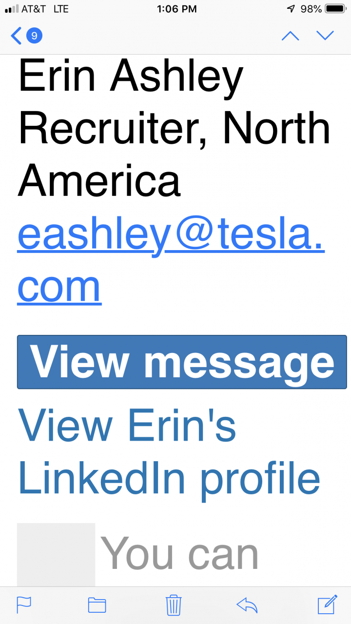Go to previous message with up arrow
The image size is (351, 624).
click(x=291, y=36)
